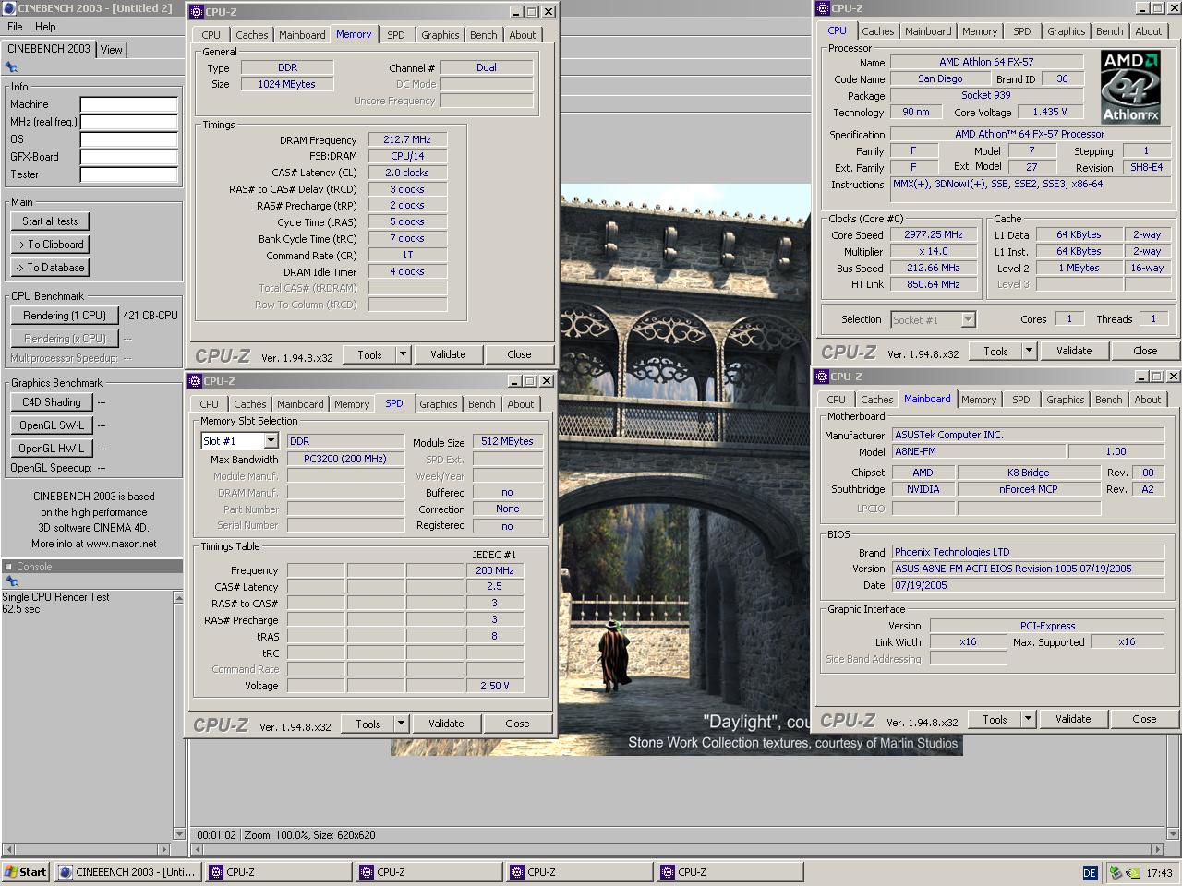The height and width of the screenshot is (886, 1182).
Task: Click the MHz (real freq.) input field
Action: point(129,122)
